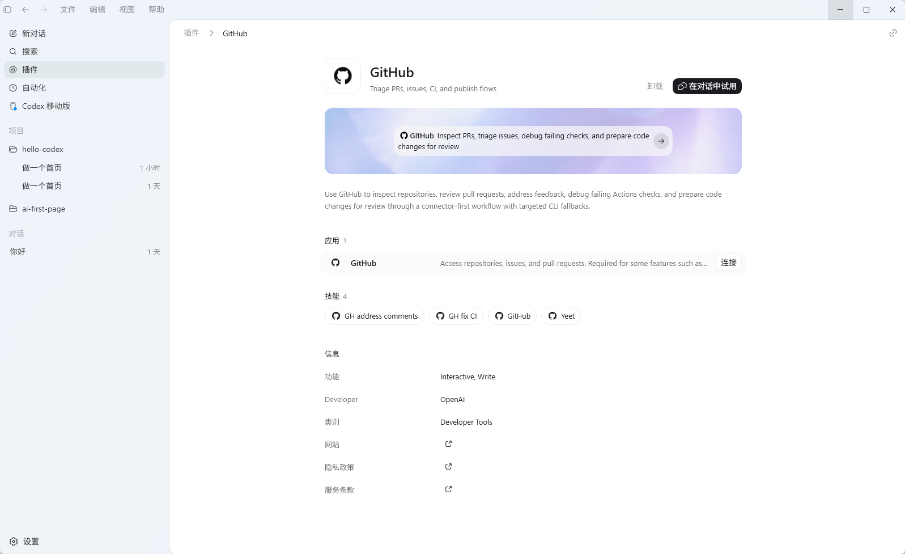Click the GitHub app name in 应用
This screenshot has height=554, width=905.
tap(363, 263)
